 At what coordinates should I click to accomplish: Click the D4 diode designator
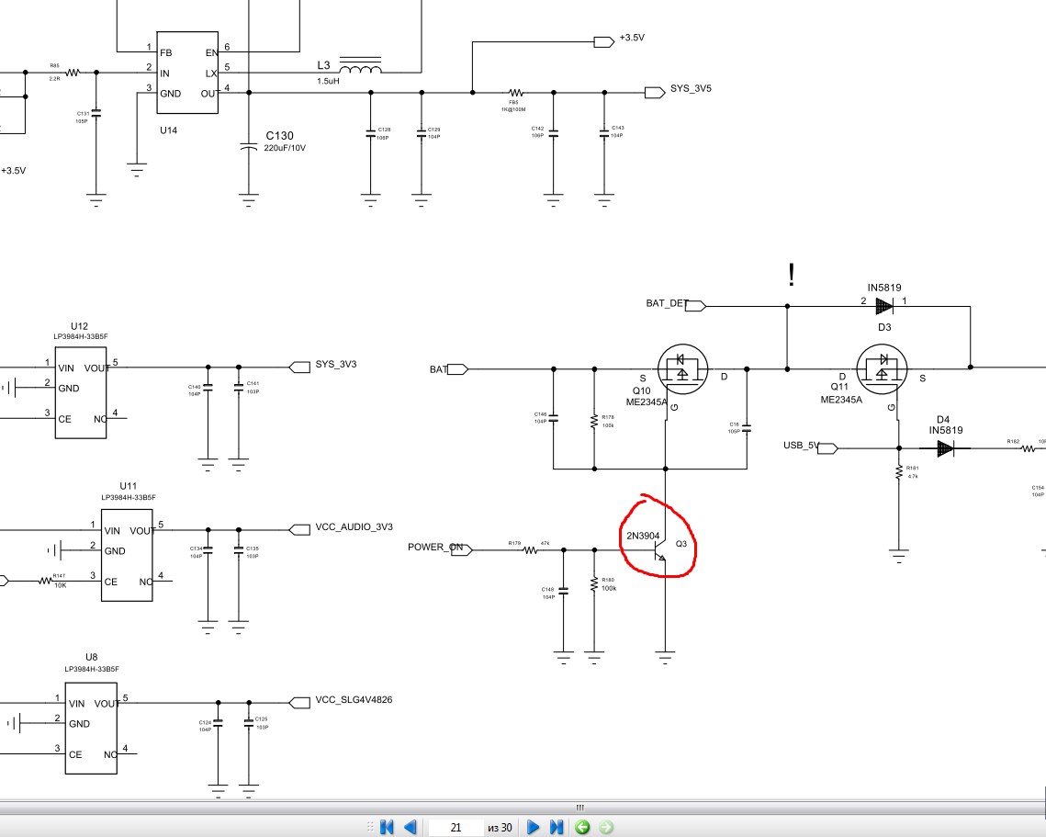[942, 420]
